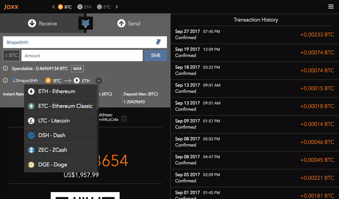Open the Sep 18 2017 03:22 PM transaction
Screen dimensions: 339x199
pyautogui.click(x=255, y=71)
